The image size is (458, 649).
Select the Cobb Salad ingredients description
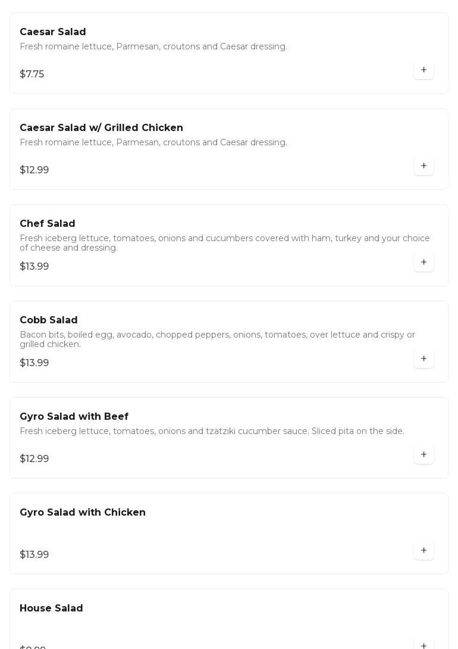pos(217,339)
